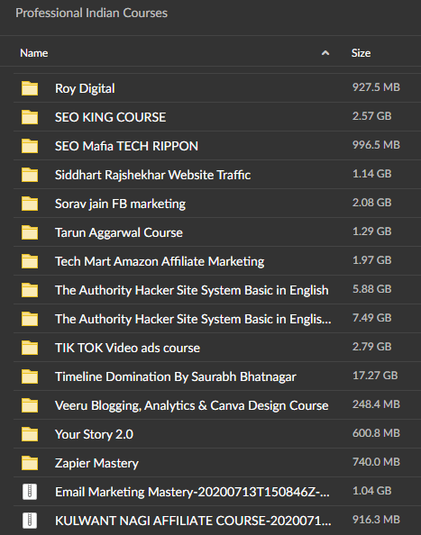This screenshot has width=421, height=535.
Task: Click the 600.8 MB size value
Action: point(376,433)
